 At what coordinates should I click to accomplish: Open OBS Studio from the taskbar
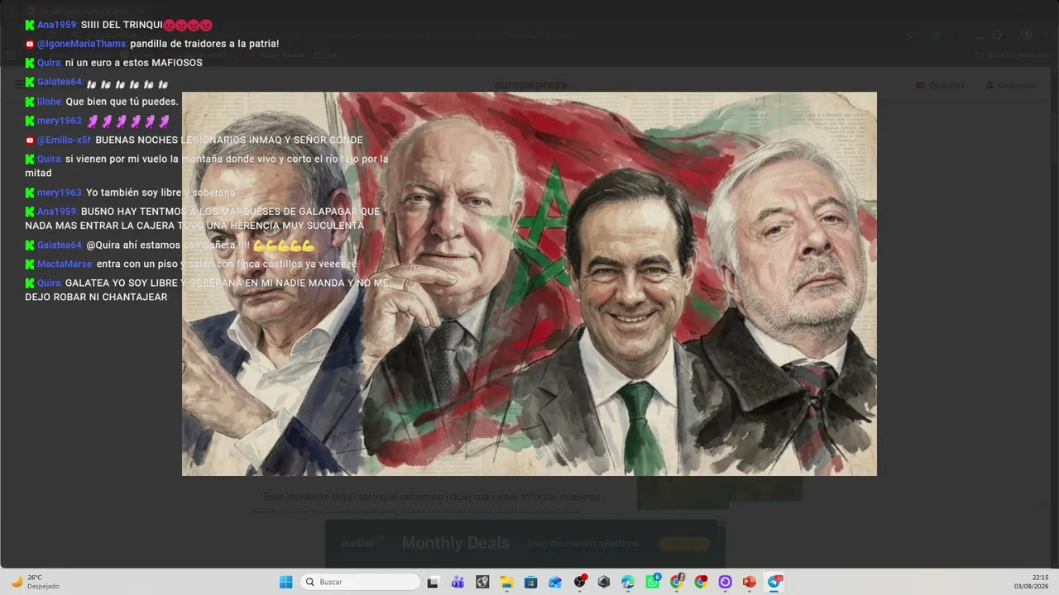(x=580, y=582)
